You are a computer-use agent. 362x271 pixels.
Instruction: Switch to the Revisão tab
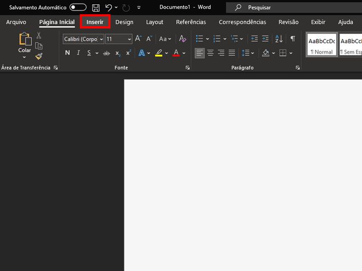point(289,22)
